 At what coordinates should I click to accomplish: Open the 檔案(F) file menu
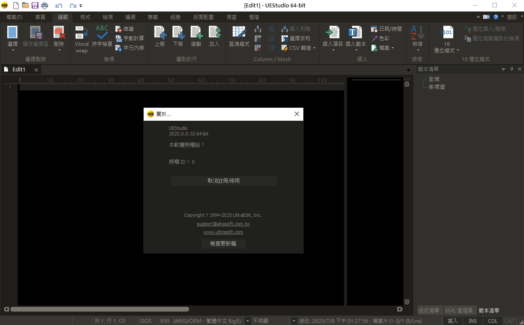[x=14, y=17]
